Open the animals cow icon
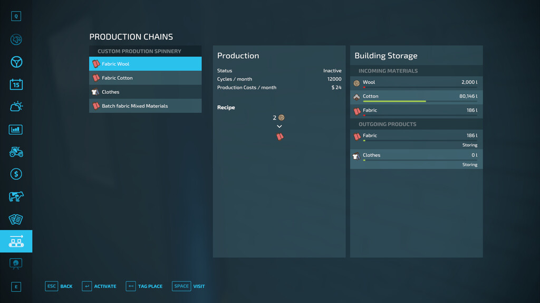Image resolution: width=540 pixels, height=303 pixels. click(16, 196)
